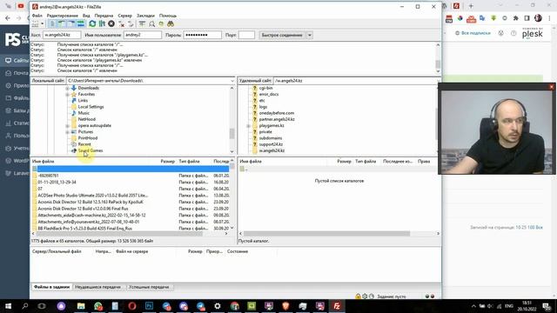Expand the Favorites folder in the local tree
The image size is (557, 313).
point(68,95)
